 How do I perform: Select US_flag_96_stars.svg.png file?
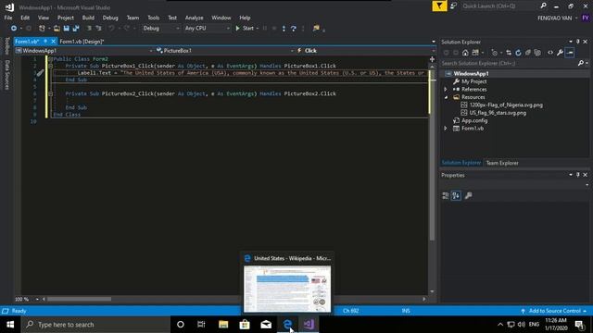[x=498, y=113]
